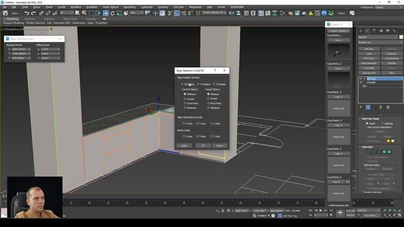
Task: Click OK in Align Selection dialog
Action: (x=203, y=146)
